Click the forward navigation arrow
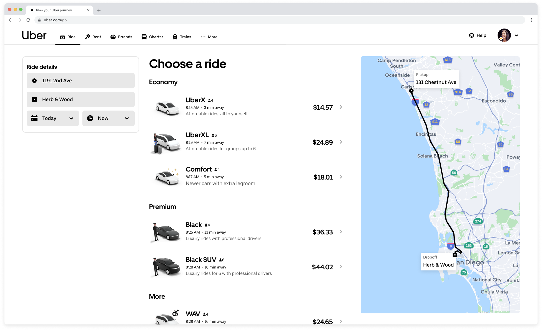The height and width of the screenshot is (330, 542). click(x=19, y=20)
